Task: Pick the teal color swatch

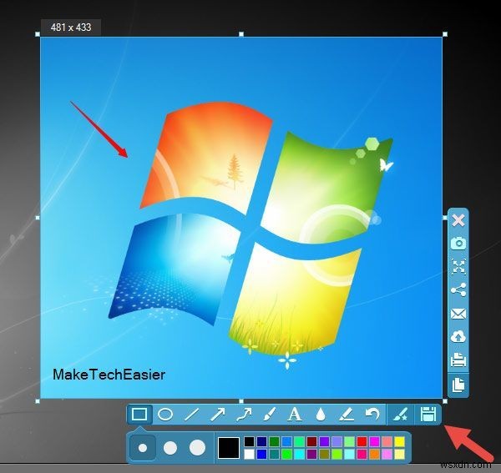Action: point(274,454)
